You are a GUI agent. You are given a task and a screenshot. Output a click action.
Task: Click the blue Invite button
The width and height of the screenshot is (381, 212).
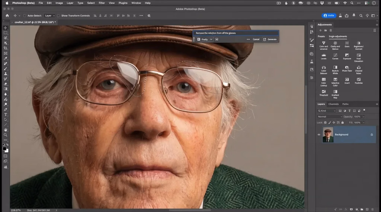click(329, 16)
